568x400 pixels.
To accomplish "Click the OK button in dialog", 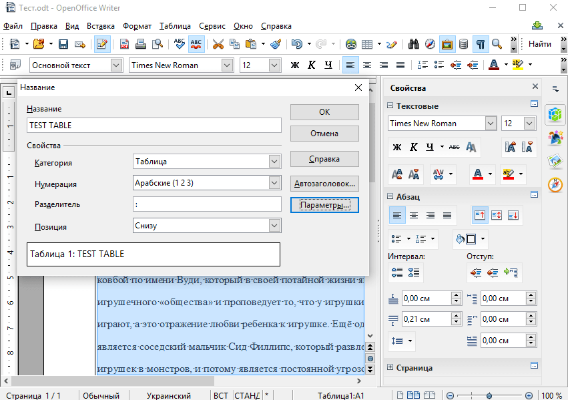I will [x=324, y=112].
